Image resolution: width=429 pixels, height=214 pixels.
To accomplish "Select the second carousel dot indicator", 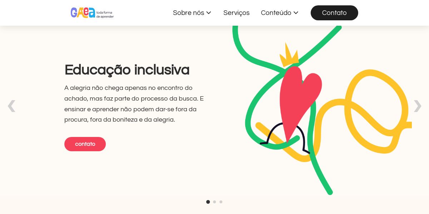I will pos(214,202).
